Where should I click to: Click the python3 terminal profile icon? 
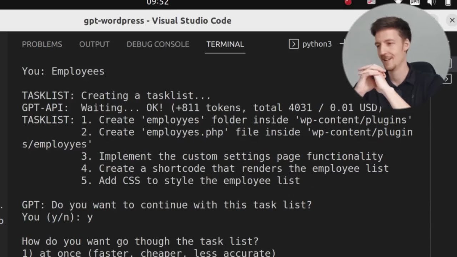[293, 44]
